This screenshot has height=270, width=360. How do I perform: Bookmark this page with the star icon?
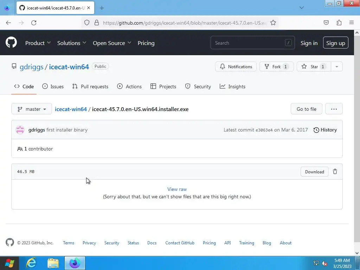pyautogui.click(x=273, y=22)
